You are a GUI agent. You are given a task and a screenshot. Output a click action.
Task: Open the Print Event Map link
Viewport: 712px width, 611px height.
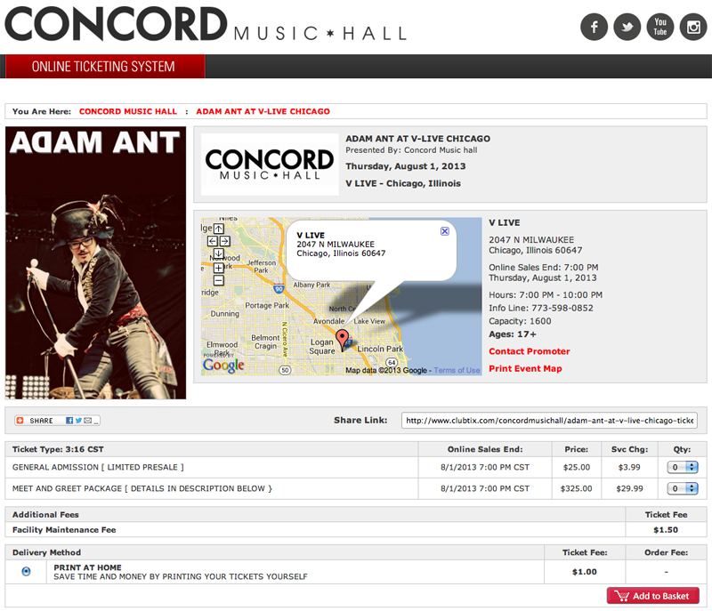coord(525,368)
